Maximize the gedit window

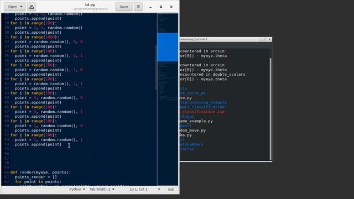(161, 7)
